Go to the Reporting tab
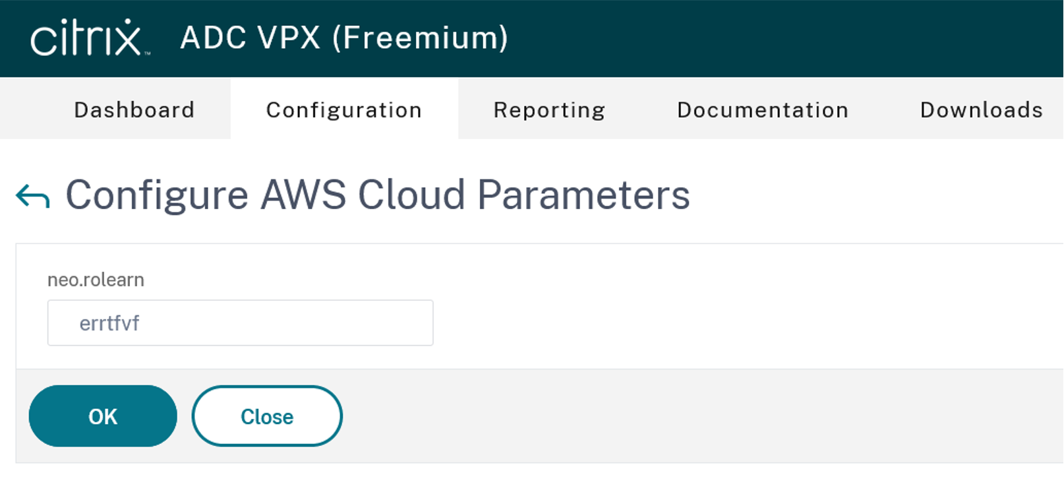The width and height of the screenshot is (1064, 496). 550,109
